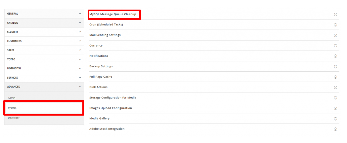Click the Bulk Actions circular chevron icon

pos(335,88)
